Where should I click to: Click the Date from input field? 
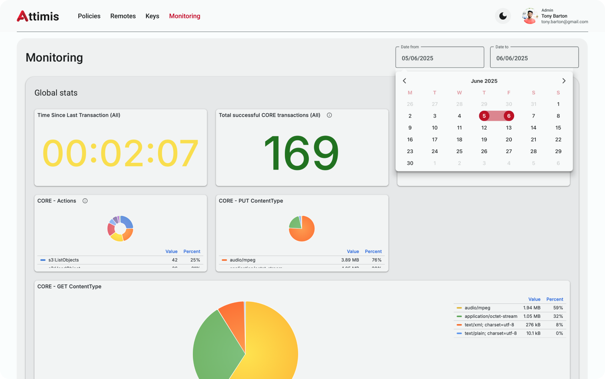point(439,58)
